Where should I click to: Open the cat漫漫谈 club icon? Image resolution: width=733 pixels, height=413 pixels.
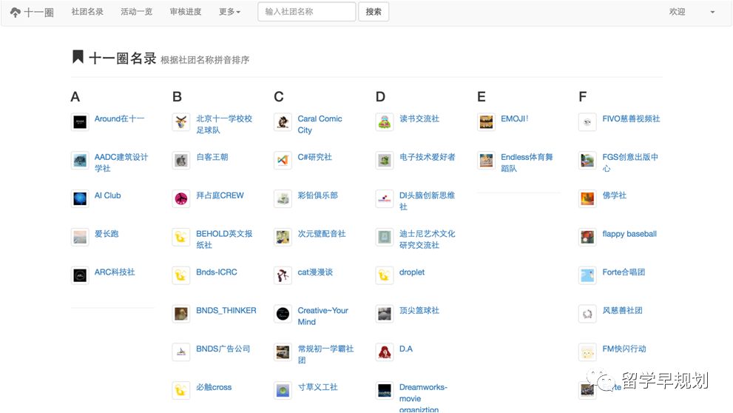pos(283,275)
